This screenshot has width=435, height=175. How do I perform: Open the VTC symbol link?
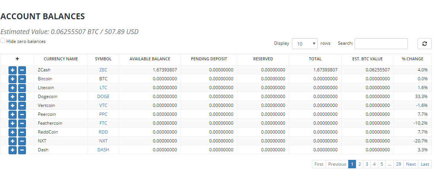pos(103,105)
